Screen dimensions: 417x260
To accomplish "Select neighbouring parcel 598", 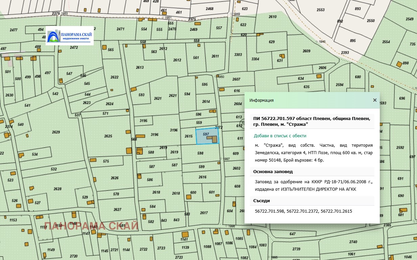I will [200, 153].
